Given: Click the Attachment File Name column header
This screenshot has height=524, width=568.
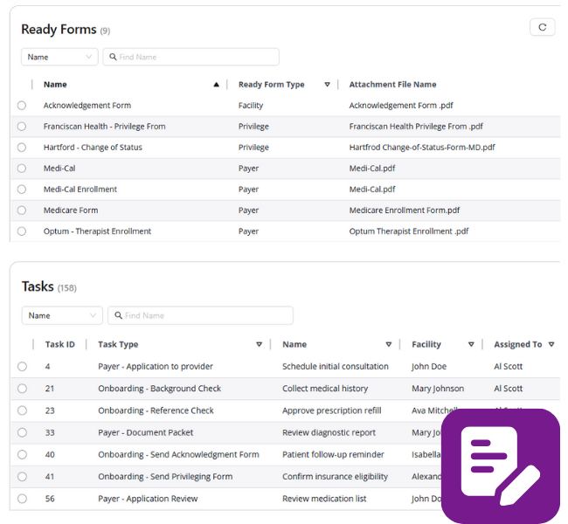Looking at the screenshot, I should pyautogui.click(x=392, y=85).
